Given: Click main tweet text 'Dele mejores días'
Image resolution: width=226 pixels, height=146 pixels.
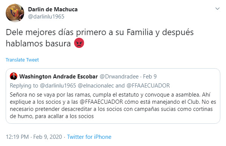Looking at the screenshot, I should point(40,32).
